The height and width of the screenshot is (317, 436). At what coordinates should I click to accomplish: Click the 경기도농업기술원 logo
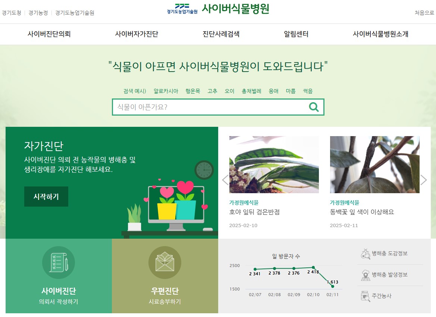182,9
